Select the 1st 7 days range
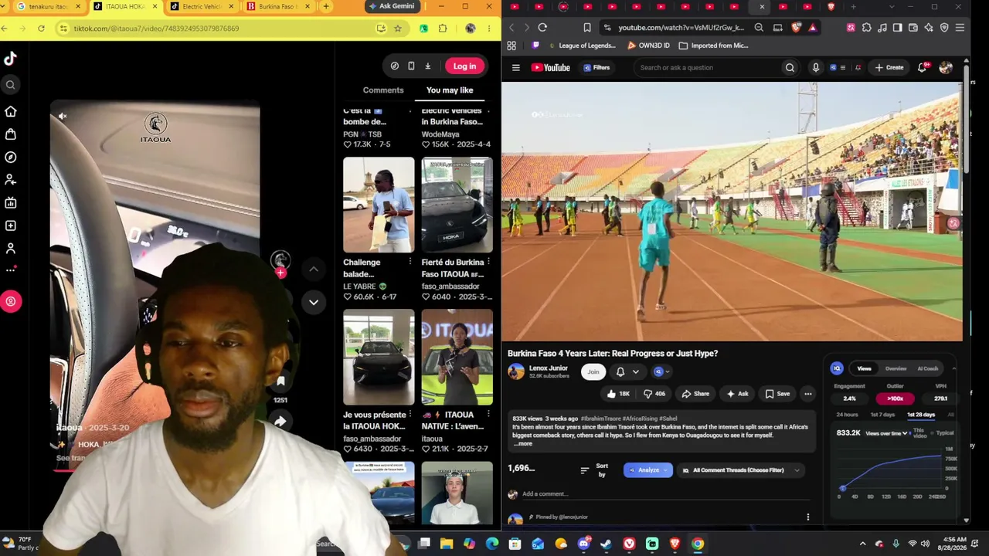Screen dimensions: 989x556 click(882, 415)
